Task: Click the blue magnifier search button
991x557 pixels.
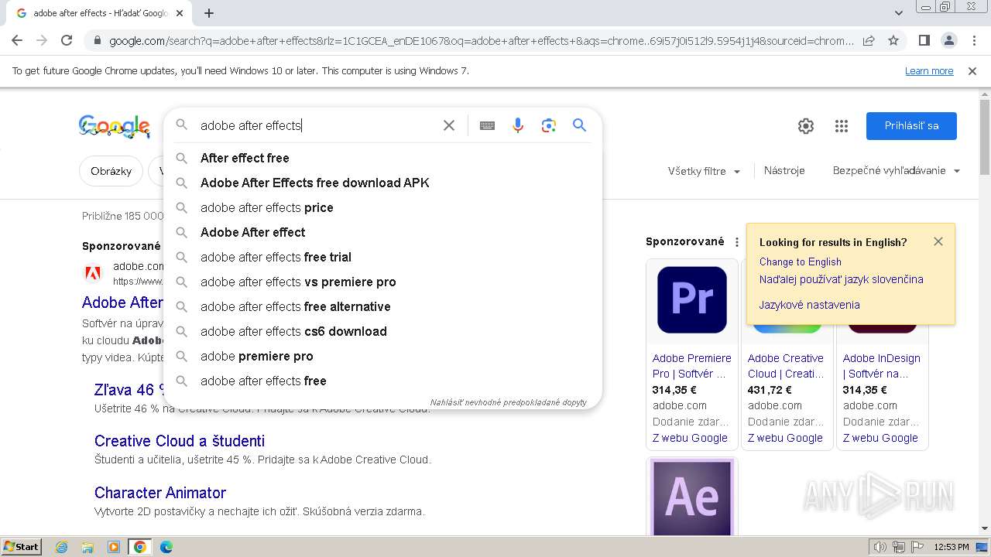Action: (x=580, y=125)
